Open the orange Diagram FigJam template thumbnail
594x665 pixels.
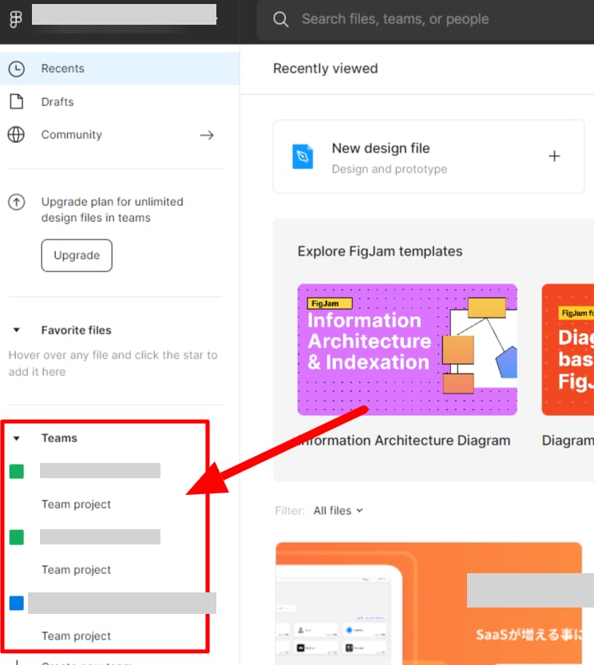tap(568, 350)
